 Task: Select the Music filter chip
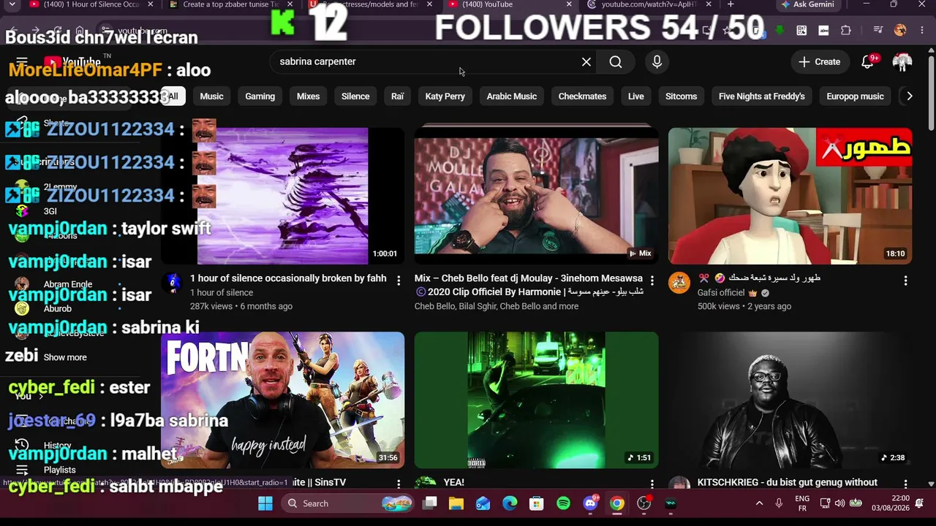coord(211,96)
